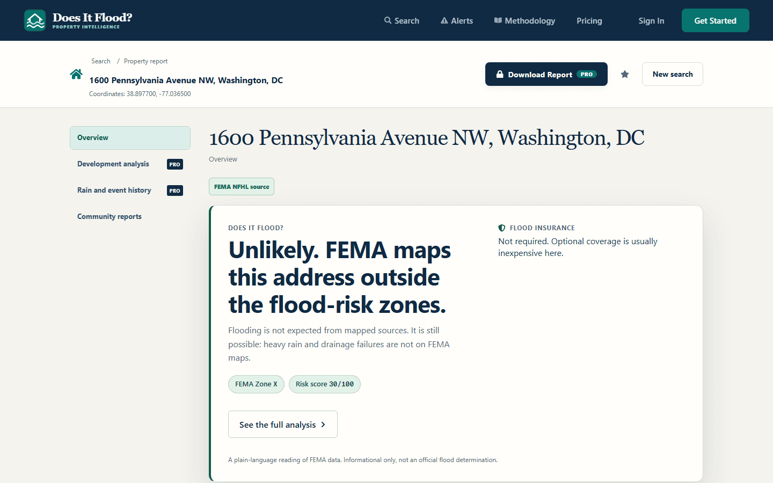Click the header address 1600 Pennsylvania Avenue NW
This screenshot has width=773, height=483.
pyautogui.click(x=186, y=80)
